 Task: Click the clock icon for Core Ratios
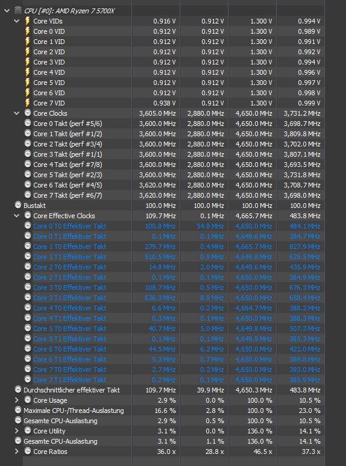click(28, 451)
